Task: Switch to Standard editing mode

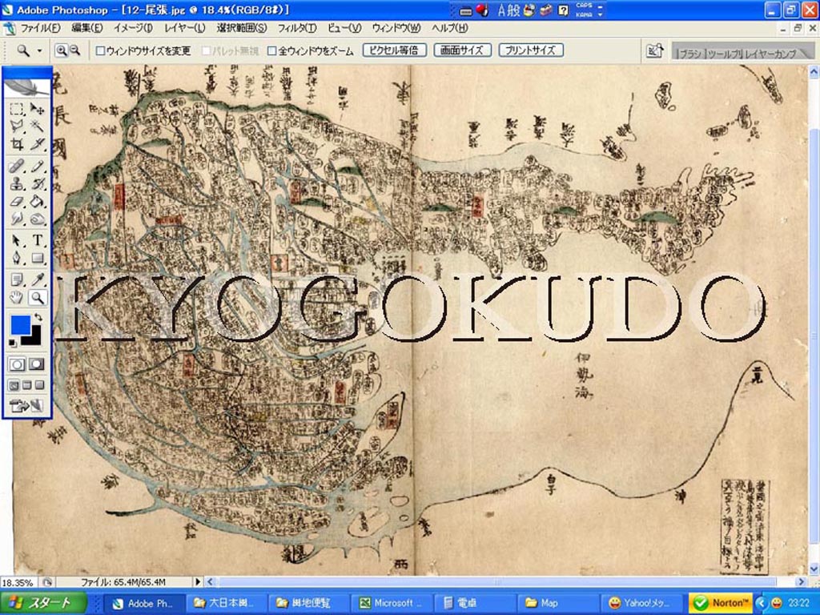Action: click(x=17, y=364)
